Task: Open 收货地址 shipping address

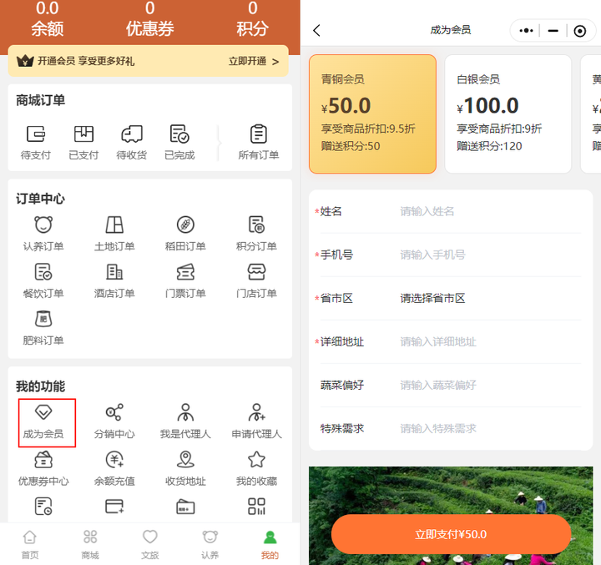Action: (185, 469)
